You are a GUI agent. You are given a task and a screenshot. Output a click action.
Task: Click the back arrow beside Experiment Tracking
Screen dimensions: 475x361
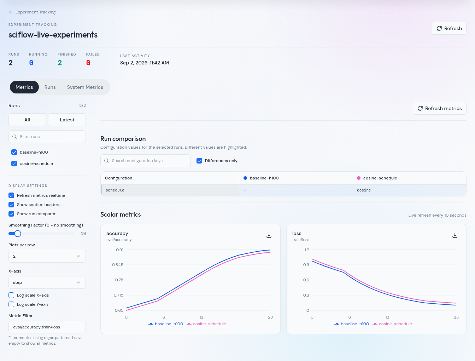(11, 12)
